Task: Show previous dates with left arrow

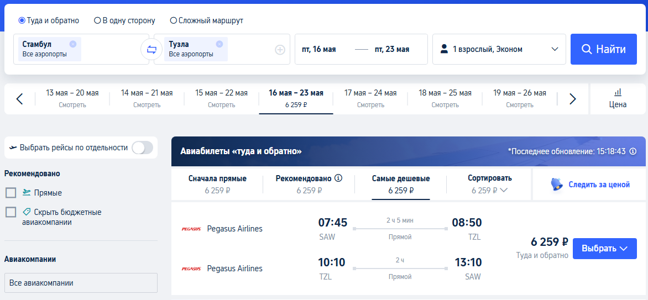Action: pos(19,99)
